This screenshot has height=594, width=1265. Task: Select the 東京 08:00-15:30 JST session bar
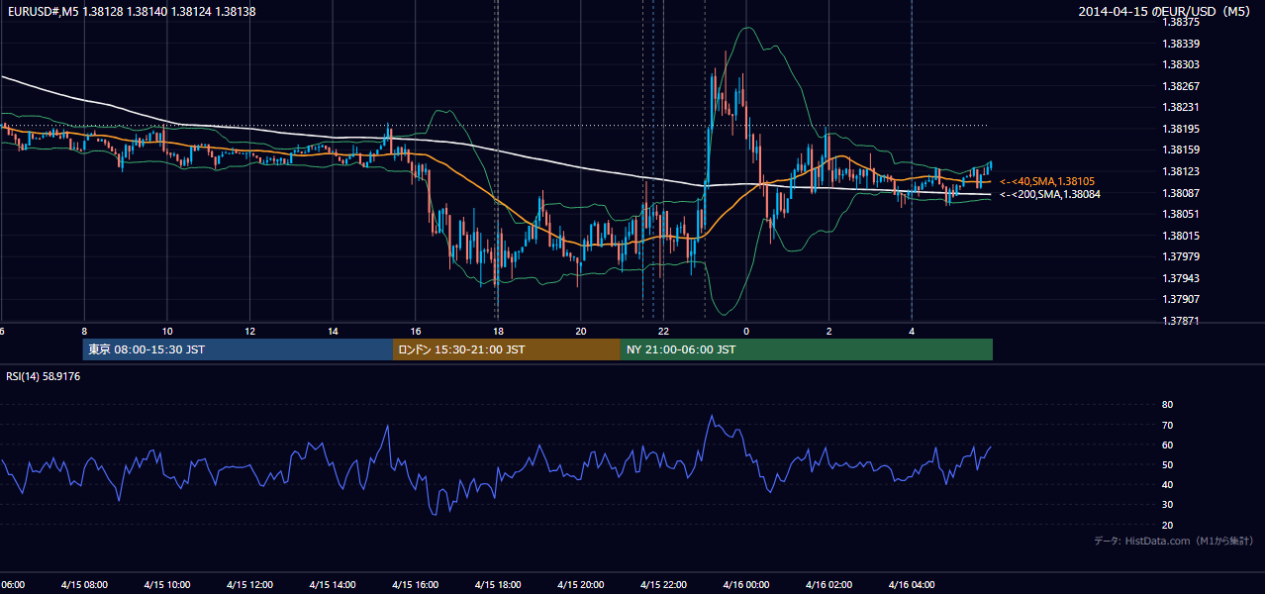[238, 349]
